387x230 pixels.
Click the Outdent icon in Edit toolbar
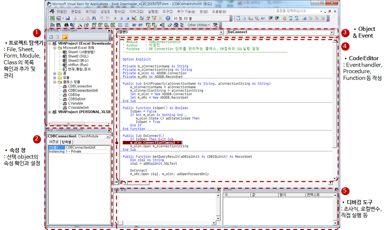tap(277, 18)
